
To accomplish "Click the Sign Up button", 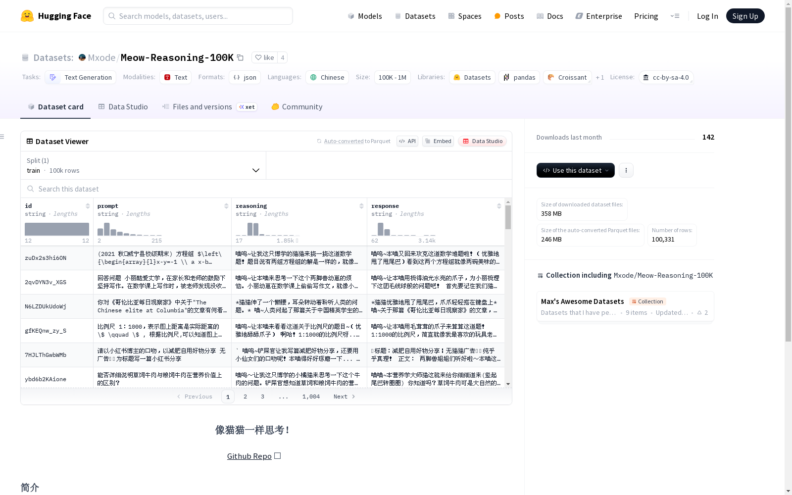I will pos(745,16).
